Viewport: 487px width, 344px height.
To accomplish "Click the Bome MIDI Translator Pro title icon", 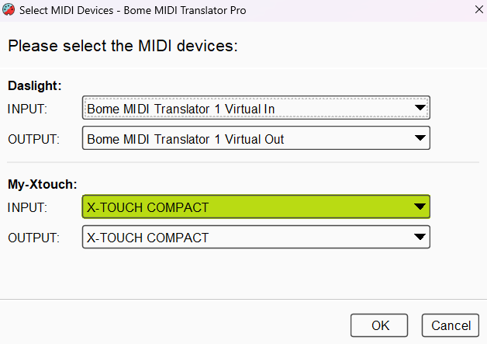I will coord(9,9).
